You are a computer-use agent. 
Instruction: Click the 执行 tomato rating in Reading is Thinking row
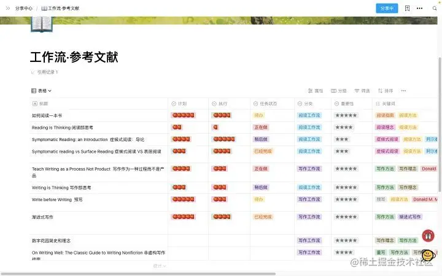[x=215, y=128]
